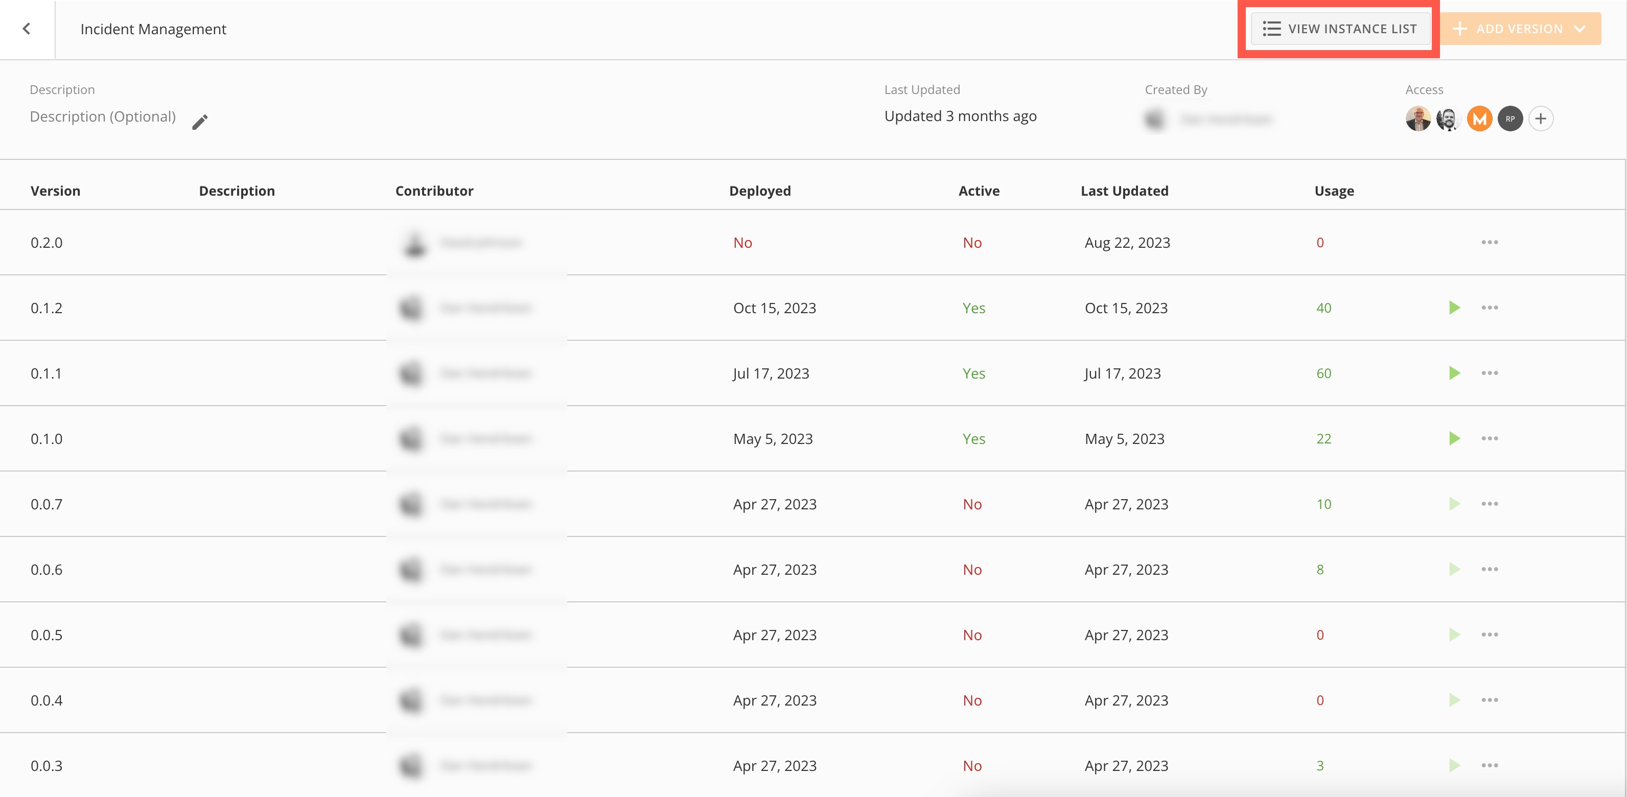Image resolution: width=1627 pixels, height=797 pixels.
Task: Open the ellipsis menu for version 0.0.5
Action: pos(1490,635)
